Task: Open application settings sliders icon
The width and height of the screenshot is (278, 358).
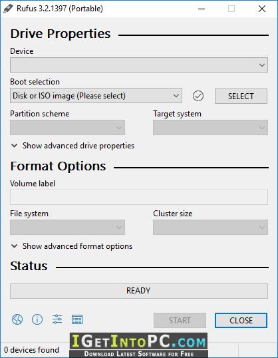Action: (57, 319)
